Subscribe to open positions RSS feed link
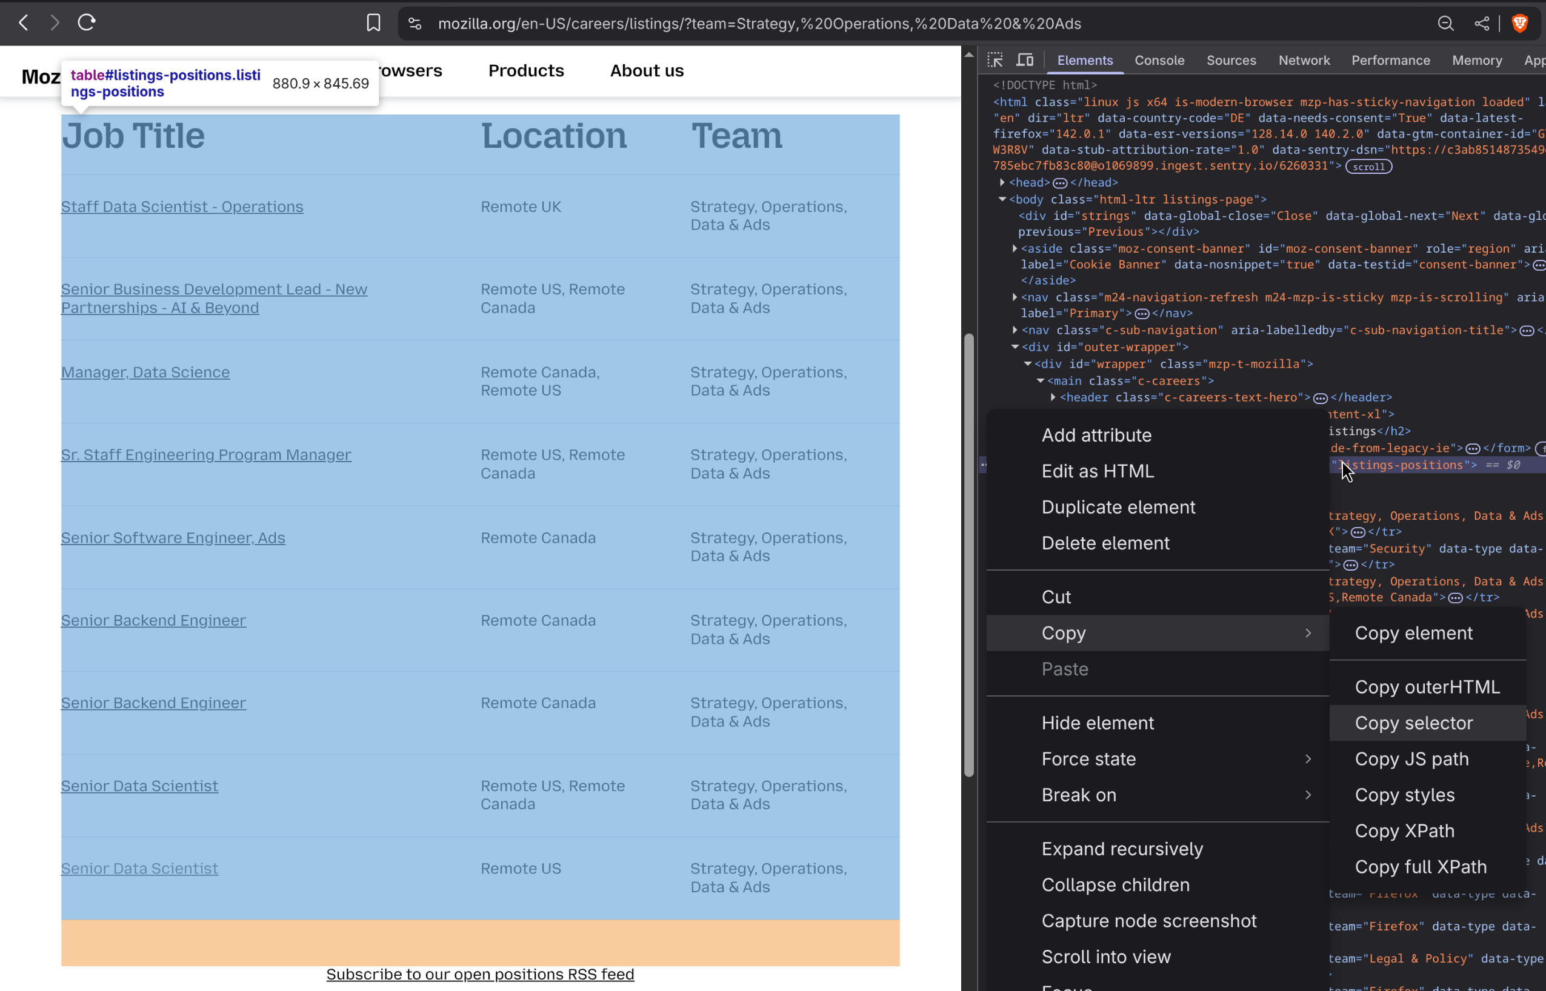Image resolution: width=1546 pixels, height=991 pixels. (480, 975)
